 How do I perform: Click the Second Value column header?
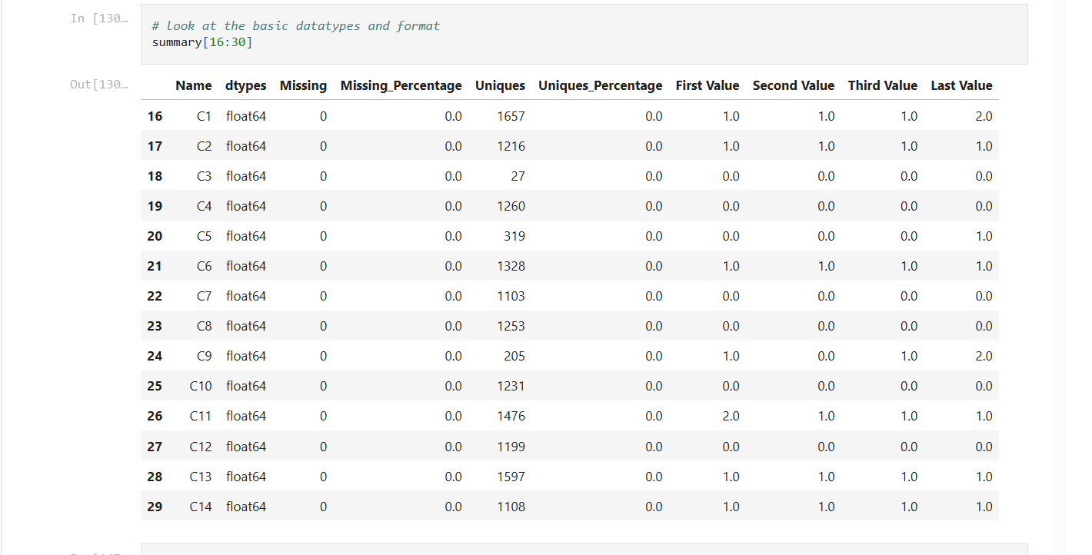click(794, 85)
